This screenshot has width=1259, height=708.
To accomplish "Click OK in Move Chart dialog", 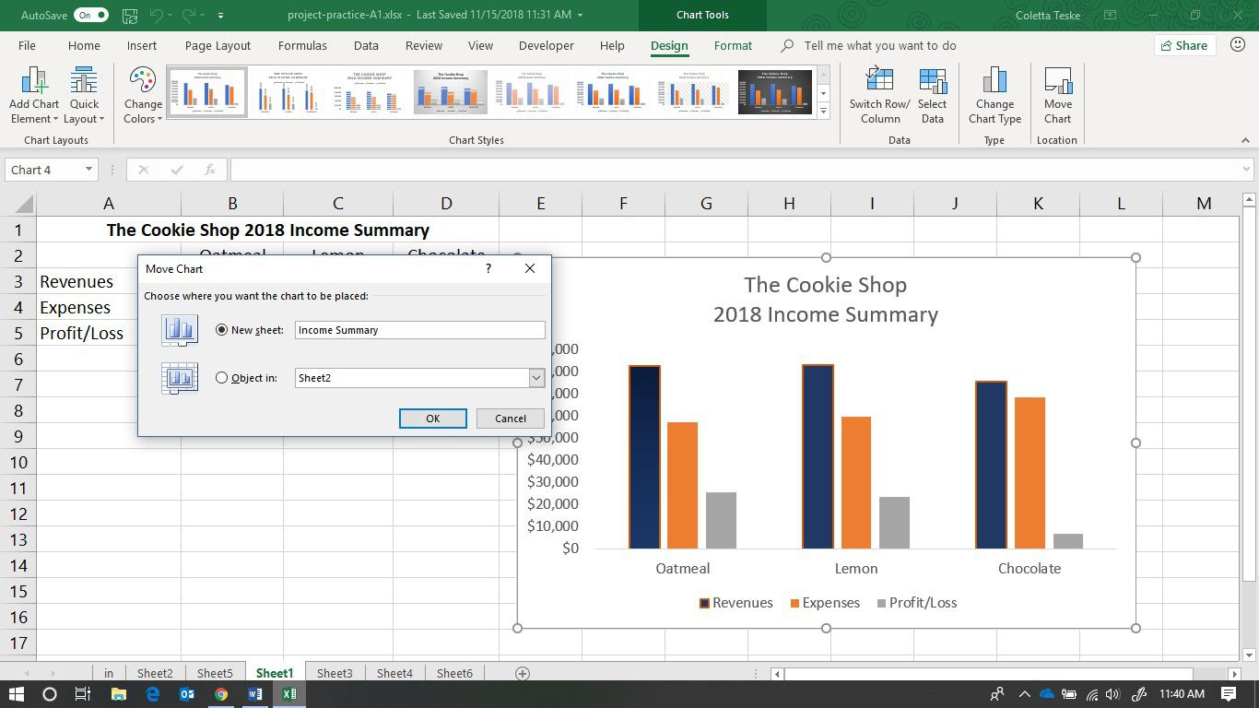I will click(433, 419).
